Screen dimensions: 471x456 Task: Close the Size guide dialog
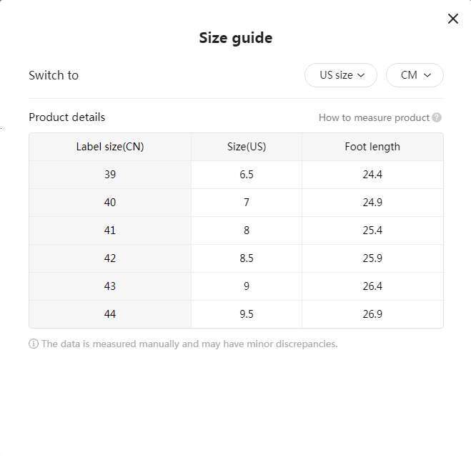pos(452,19)
